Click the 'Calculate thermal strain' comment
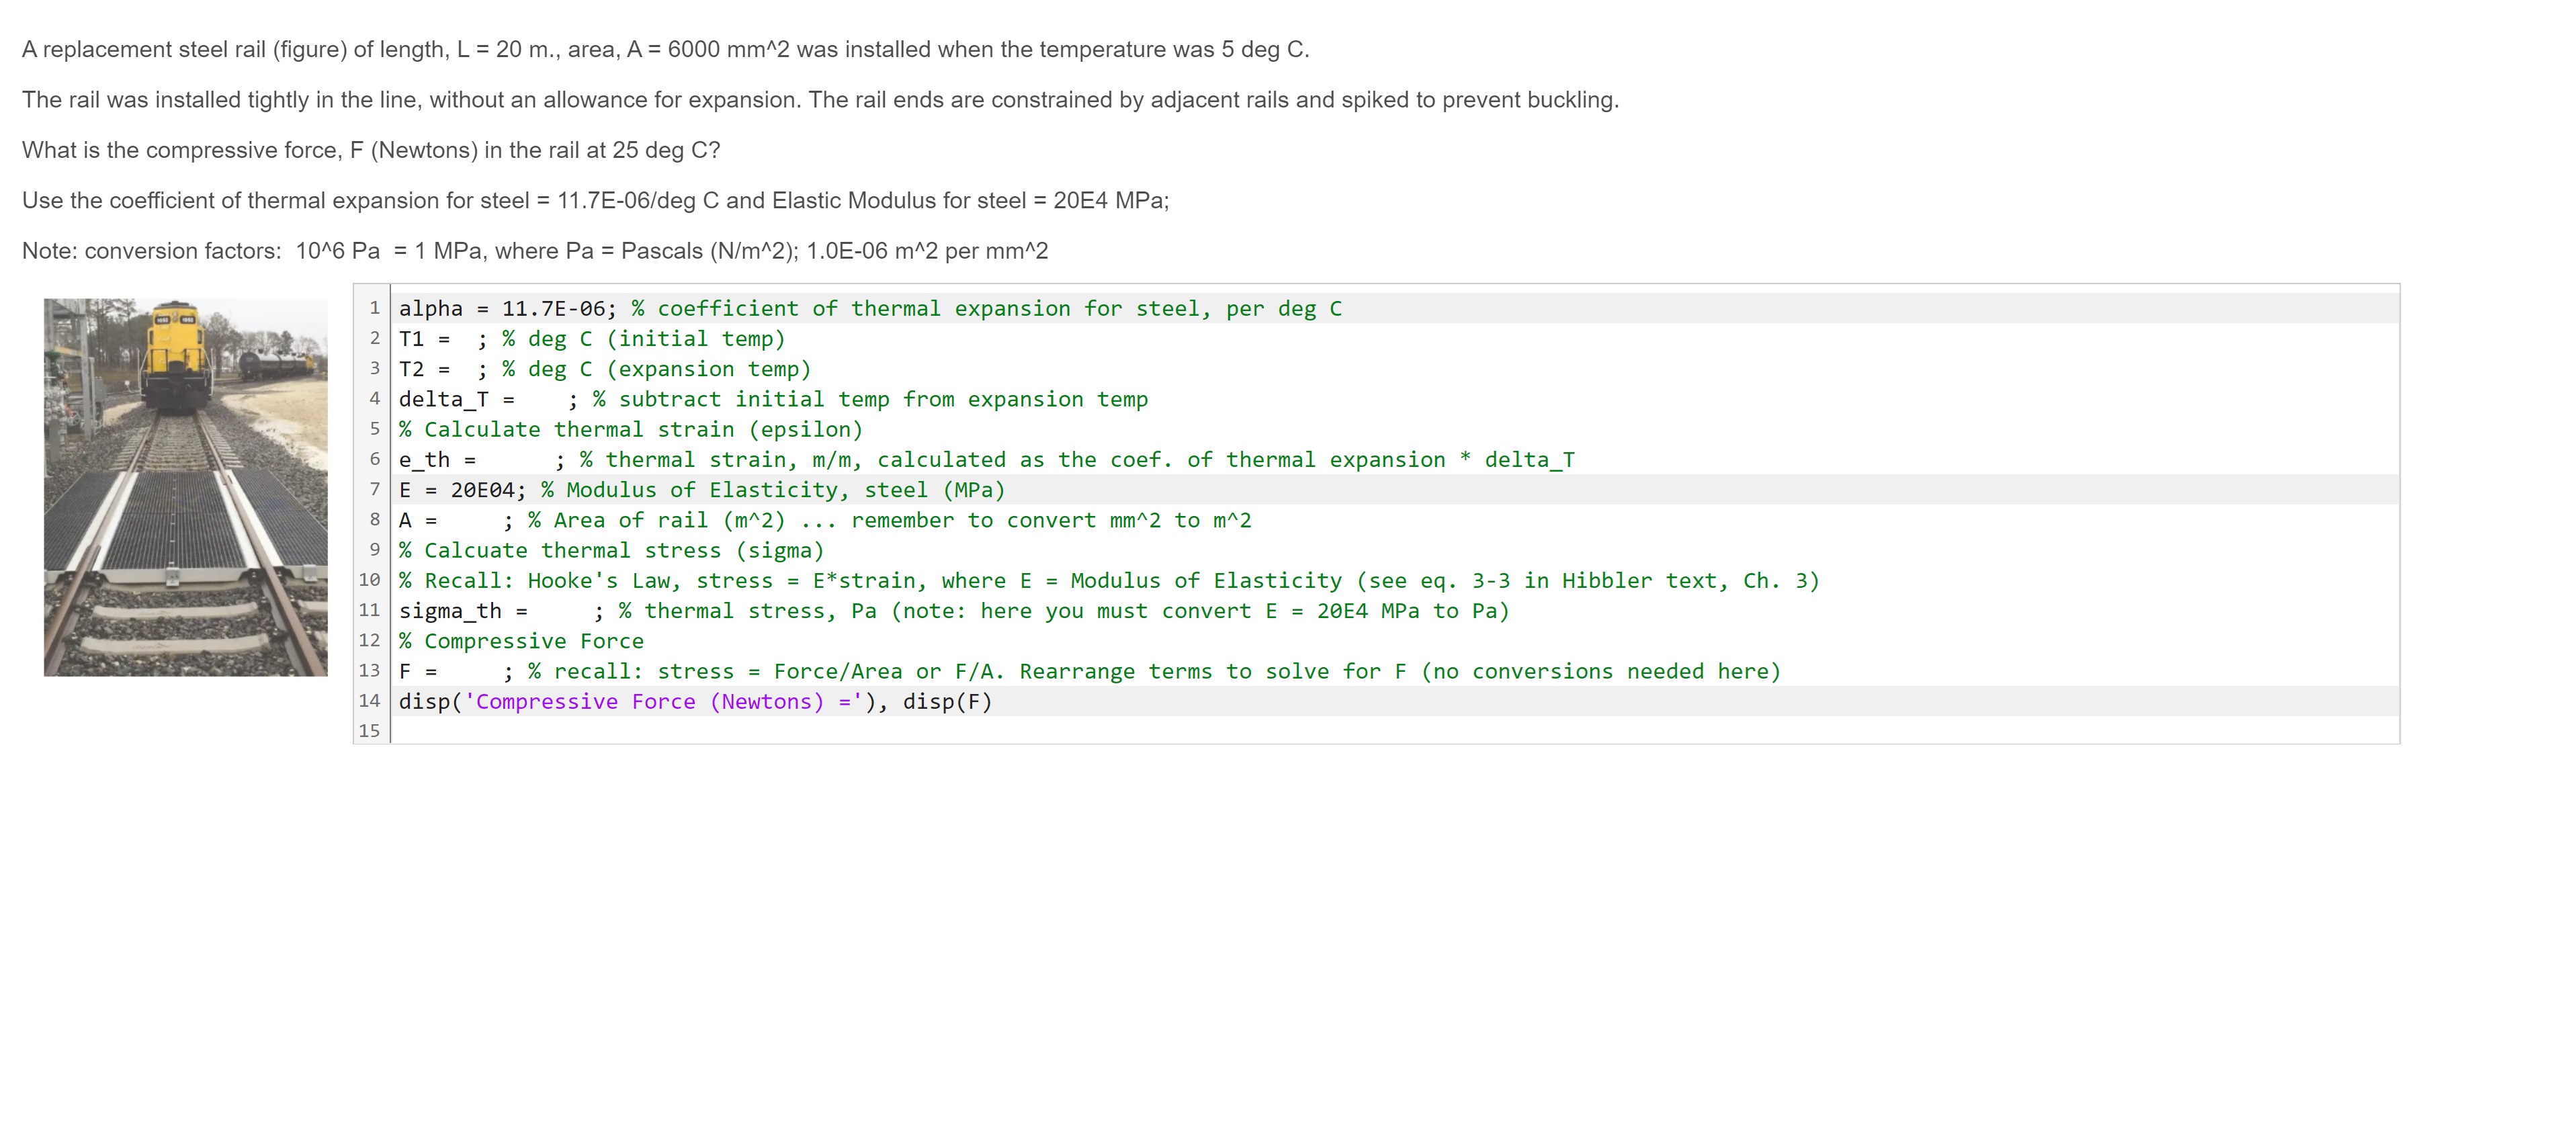Screen dimensions: 2576x1124 pos(630,430)
